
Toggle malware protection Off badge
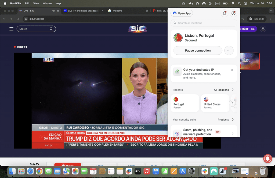218,132
